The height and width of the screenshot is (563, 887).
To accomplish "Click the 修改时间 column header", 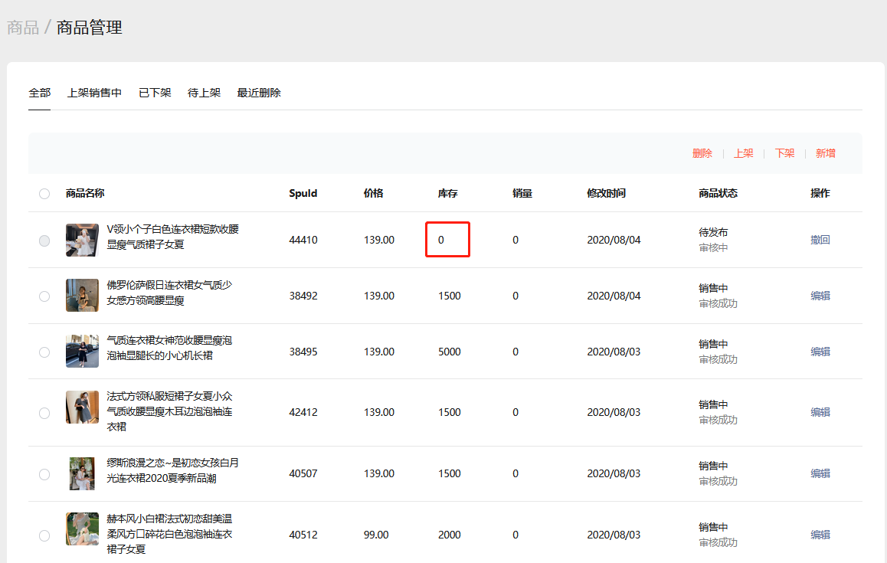I will (x=607, y=194).
